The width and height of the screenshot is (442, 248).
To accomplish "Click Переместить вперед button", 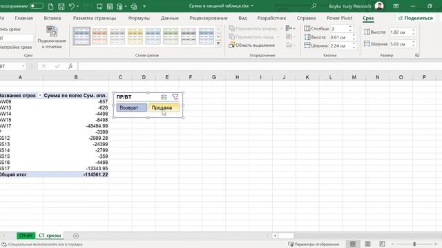I will [x=253, y=28].
